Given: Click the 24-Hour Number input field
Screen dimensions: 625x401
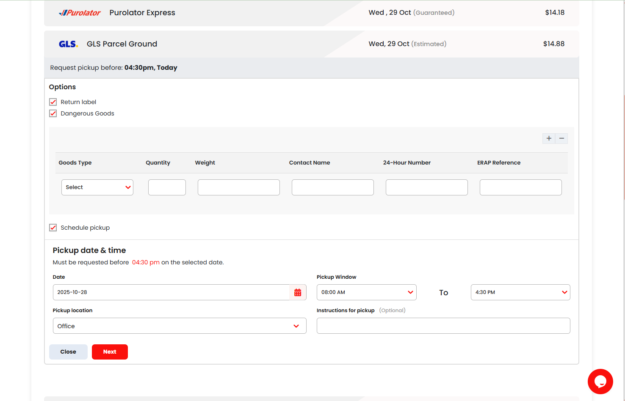Looking at the screenshot, I should pyautogui.click(x=426, y=187).
